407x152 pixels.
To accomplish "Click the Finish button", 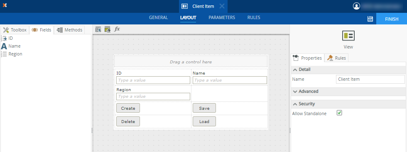I will [391, 19].
